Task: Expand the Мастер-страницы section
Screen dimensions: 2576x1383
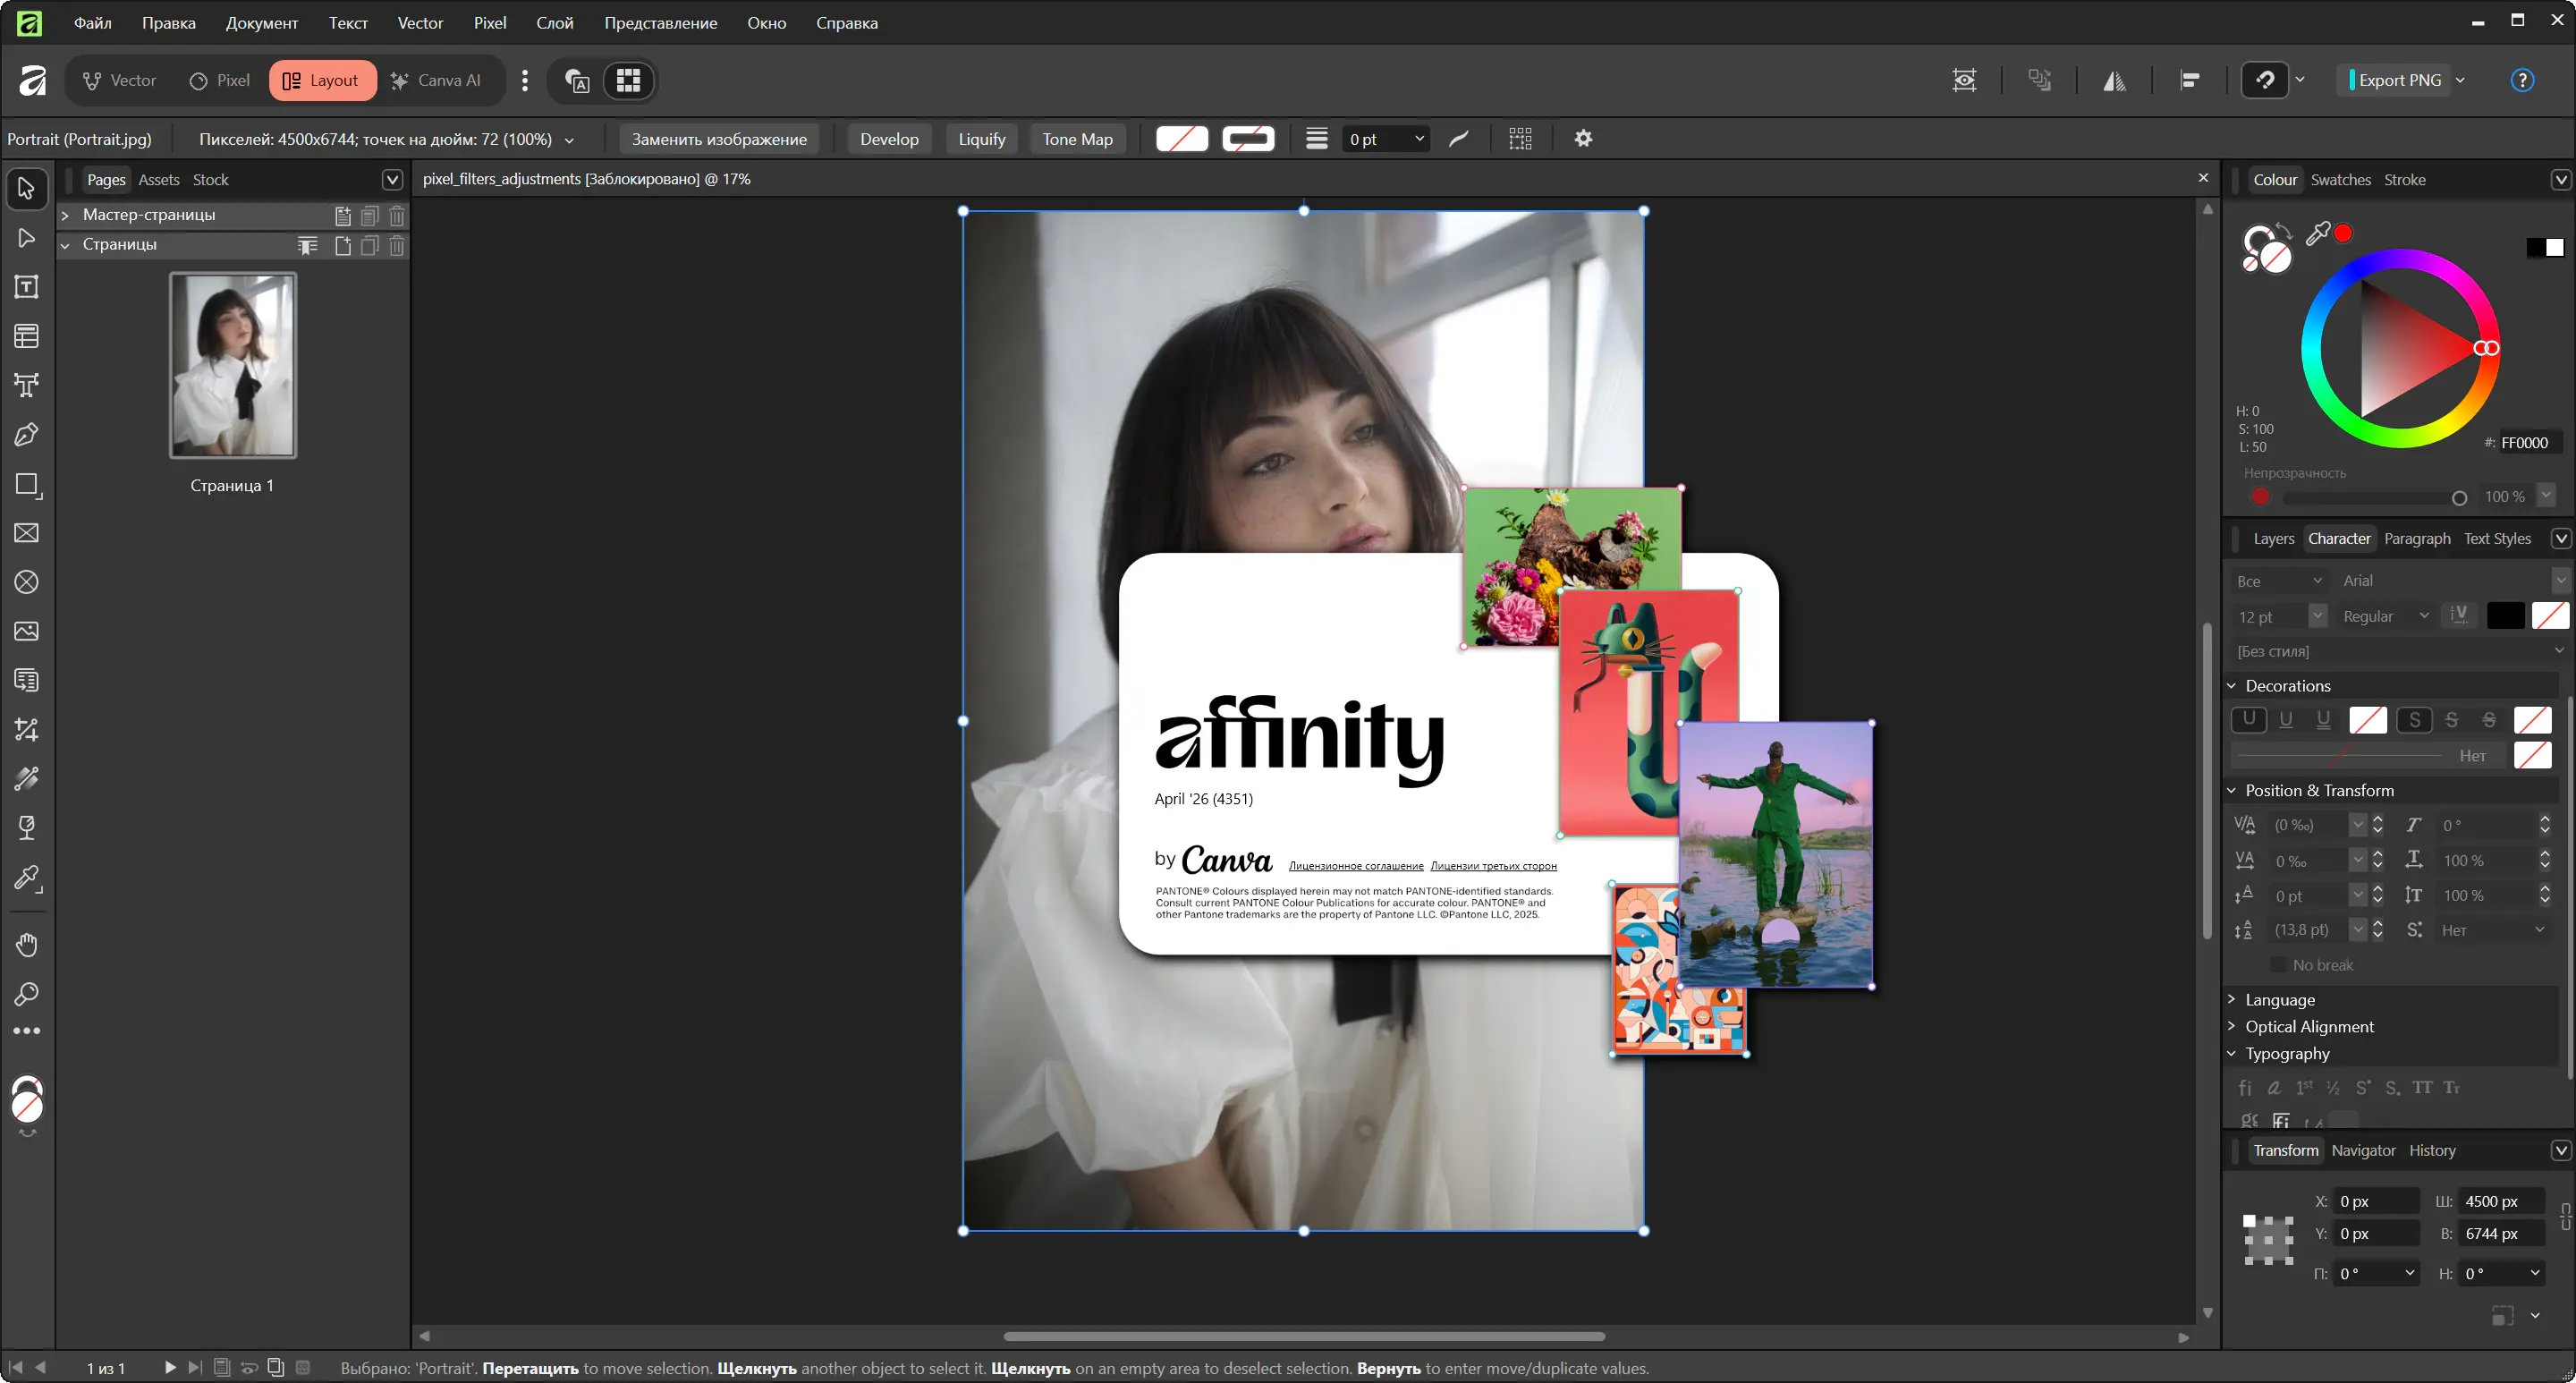Action: 65,215
